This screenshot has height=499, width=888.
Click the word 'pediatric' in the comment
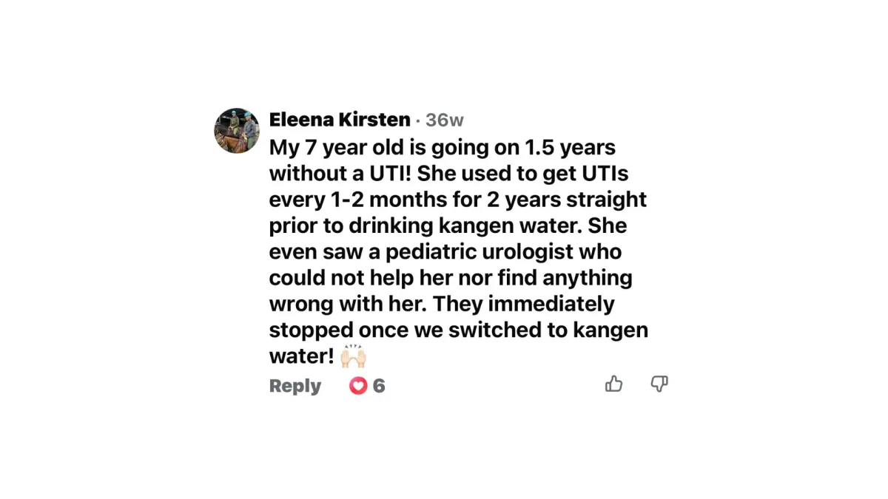click(420, 252)
